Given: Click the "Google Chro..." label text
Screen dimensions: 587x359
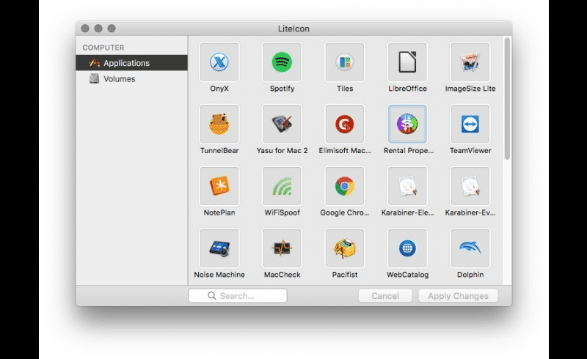Looking at the screenshot, I should click(344, 212).
